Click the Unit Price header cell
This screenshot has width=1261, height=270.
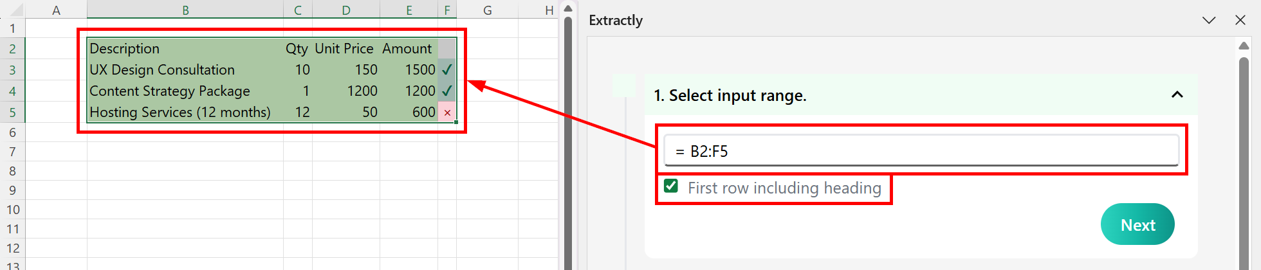pyautogui.click(x=345, y=48)
